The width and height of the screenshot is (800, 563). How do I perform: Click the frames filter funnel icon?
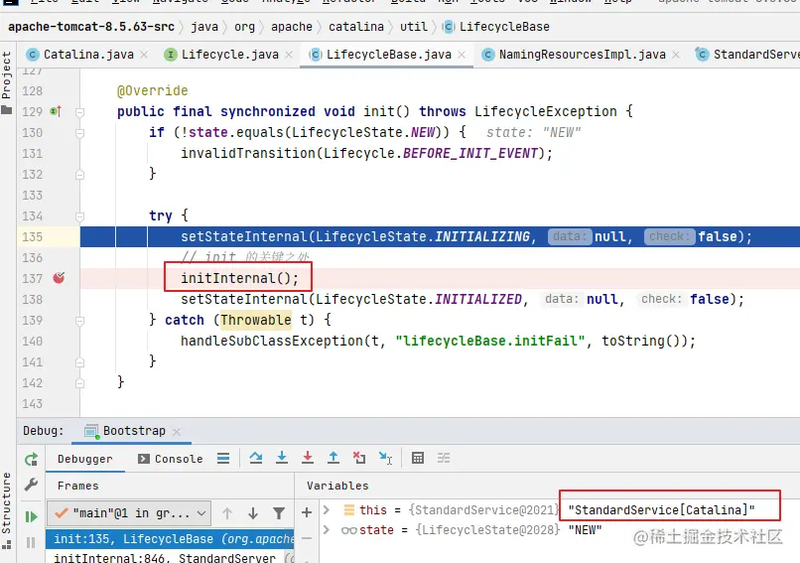coord(279,513)
